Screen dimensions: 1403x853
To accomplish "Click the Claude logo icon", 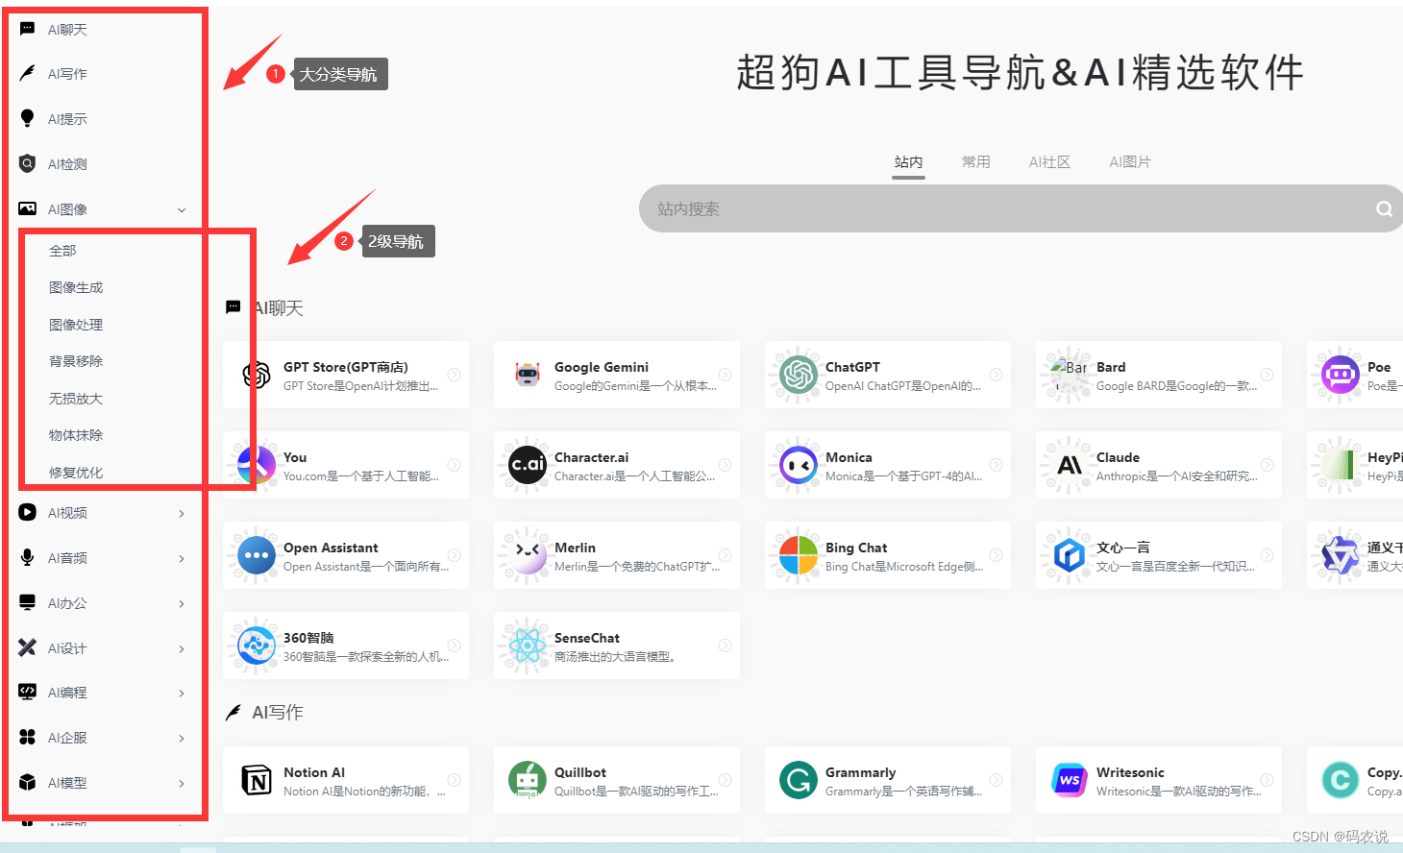I will [1070, 465].
